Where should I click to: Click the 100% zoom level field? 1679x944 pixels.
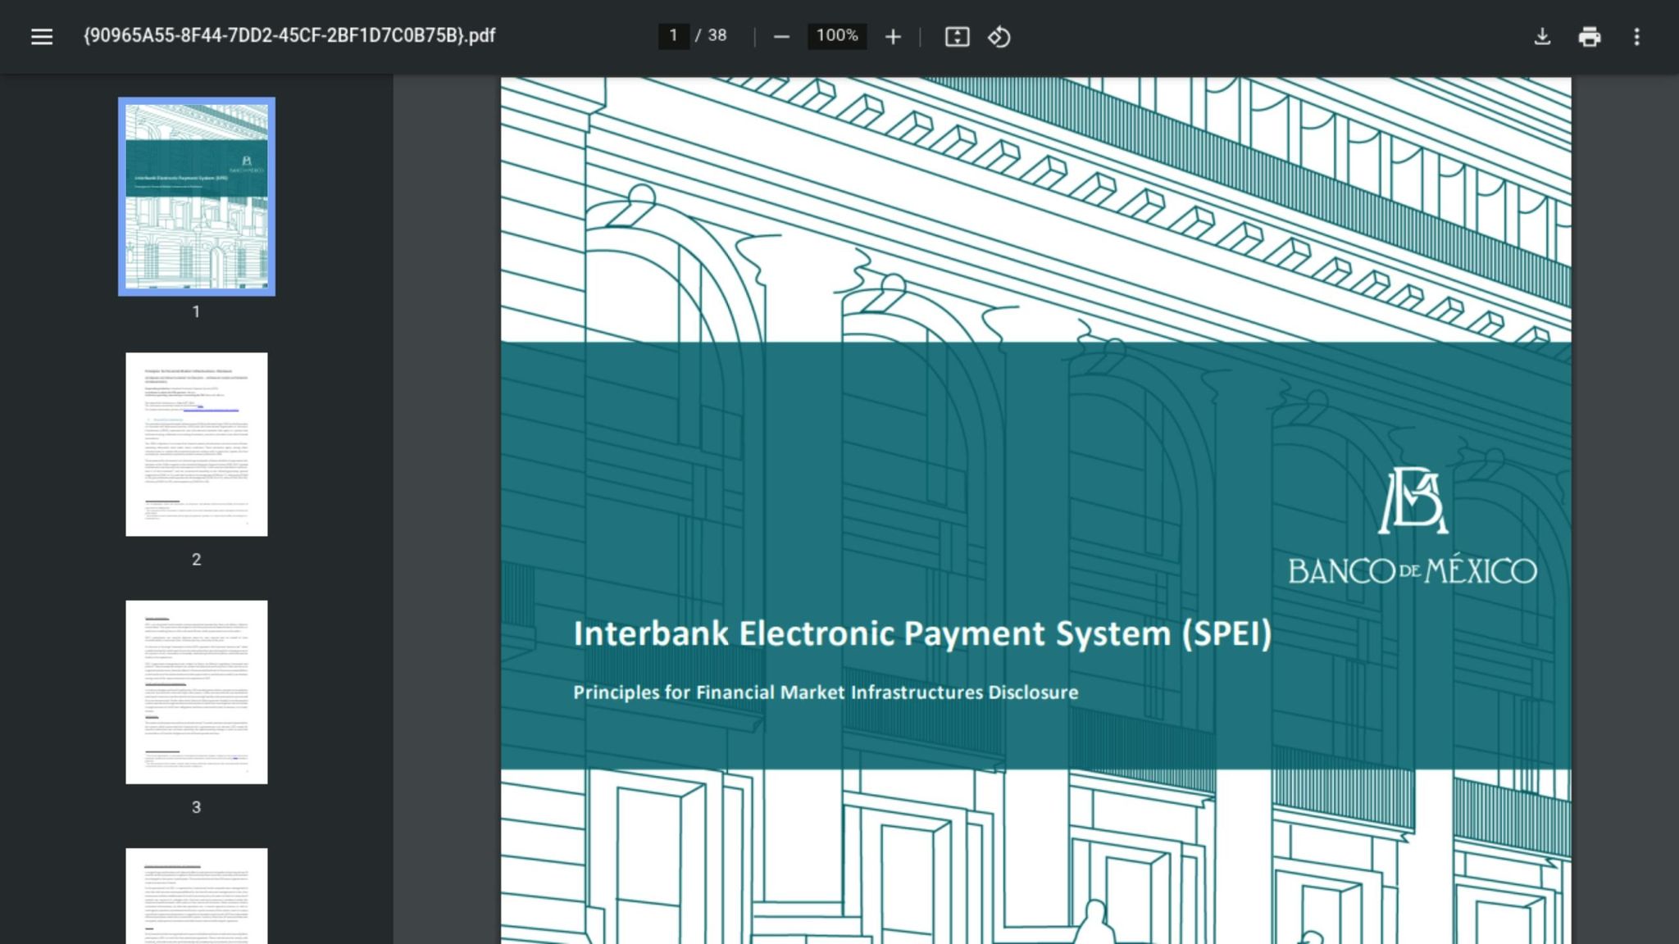(836, 35)
